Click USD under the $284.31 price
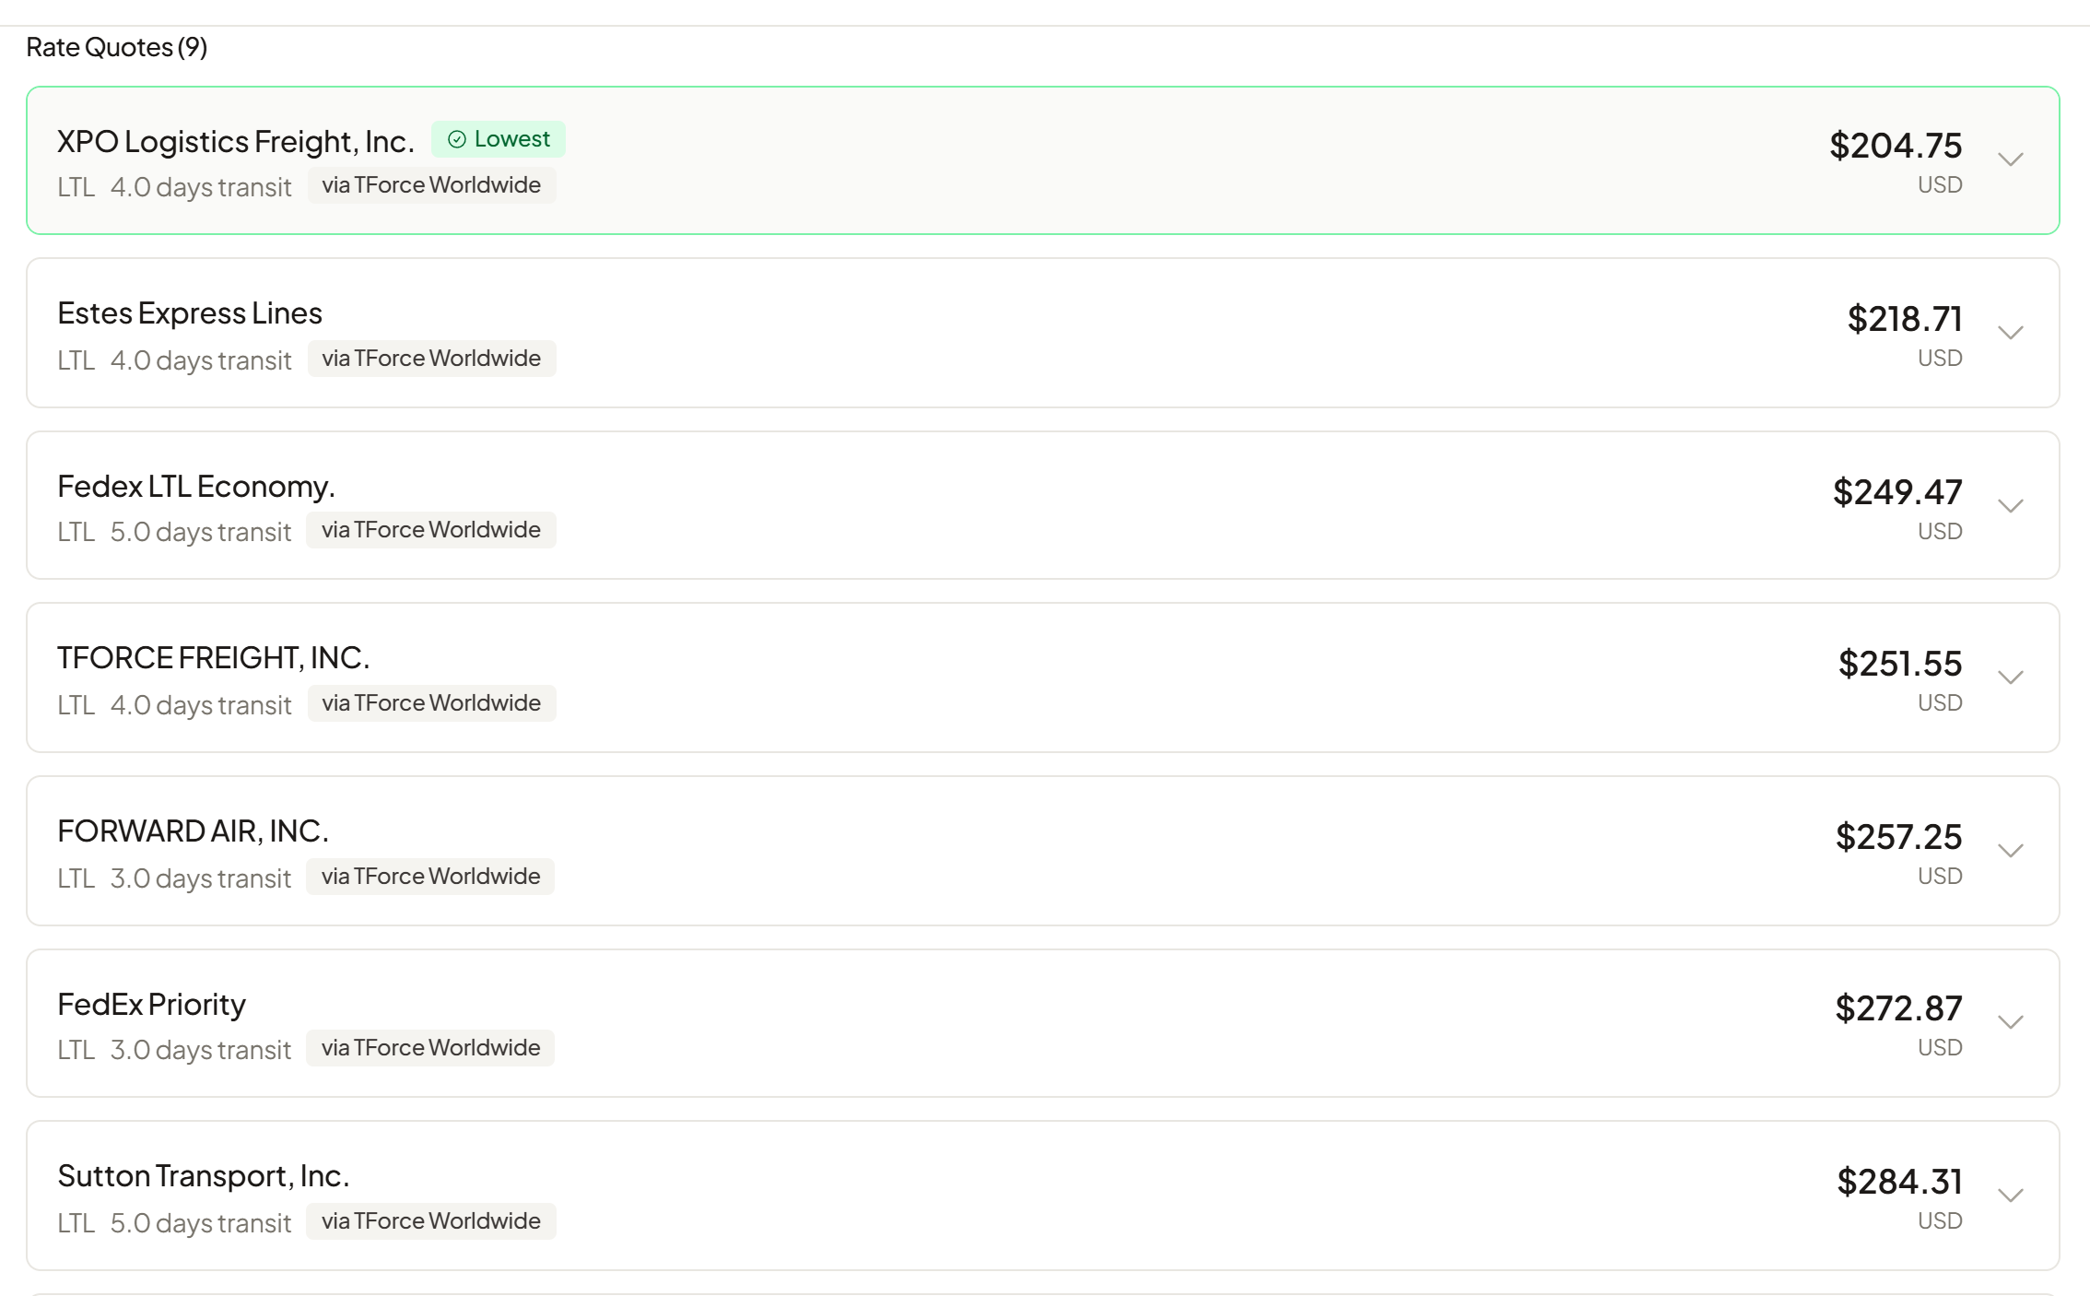This screenshot has height=1296, width=2090. tap(1940, 1221)
